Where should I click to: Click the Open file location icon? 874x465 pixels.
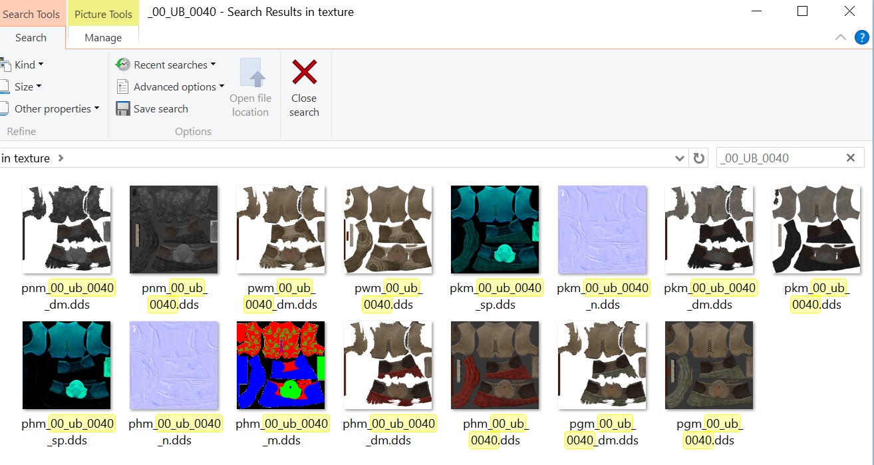(250, 75)
